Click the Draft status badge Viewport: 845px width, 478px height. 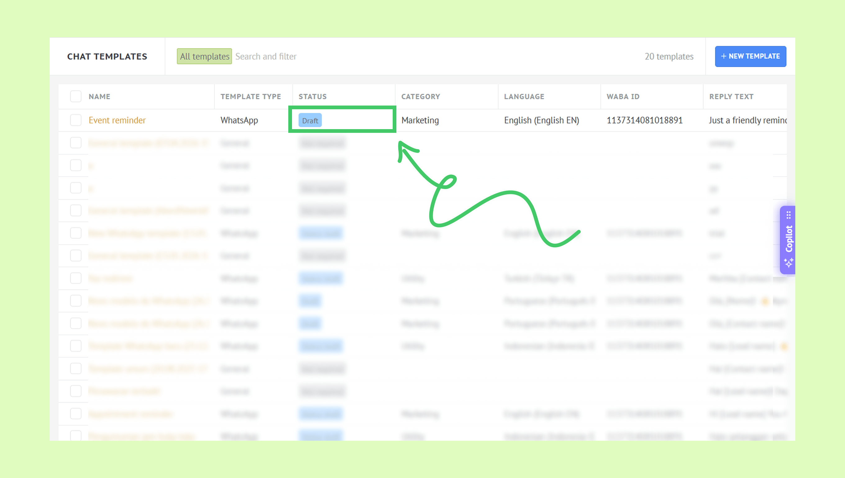[x=310, y=120]
